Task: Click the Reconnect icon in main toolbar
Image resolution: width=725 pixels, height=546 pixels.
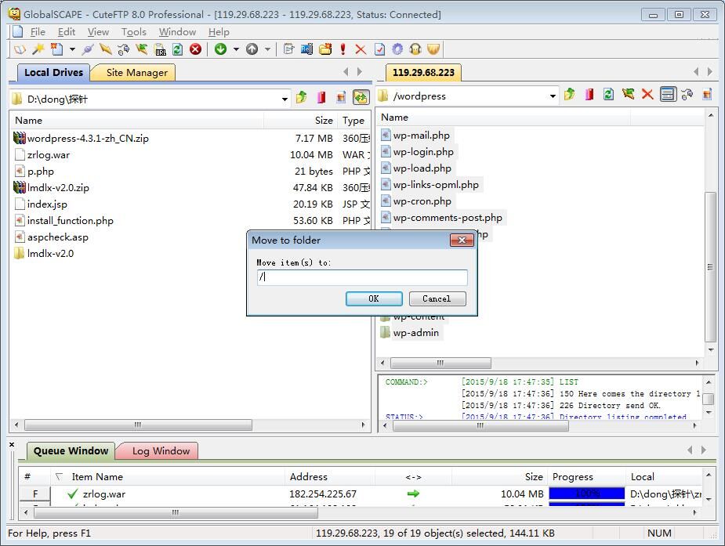Action: click(124, 49)
